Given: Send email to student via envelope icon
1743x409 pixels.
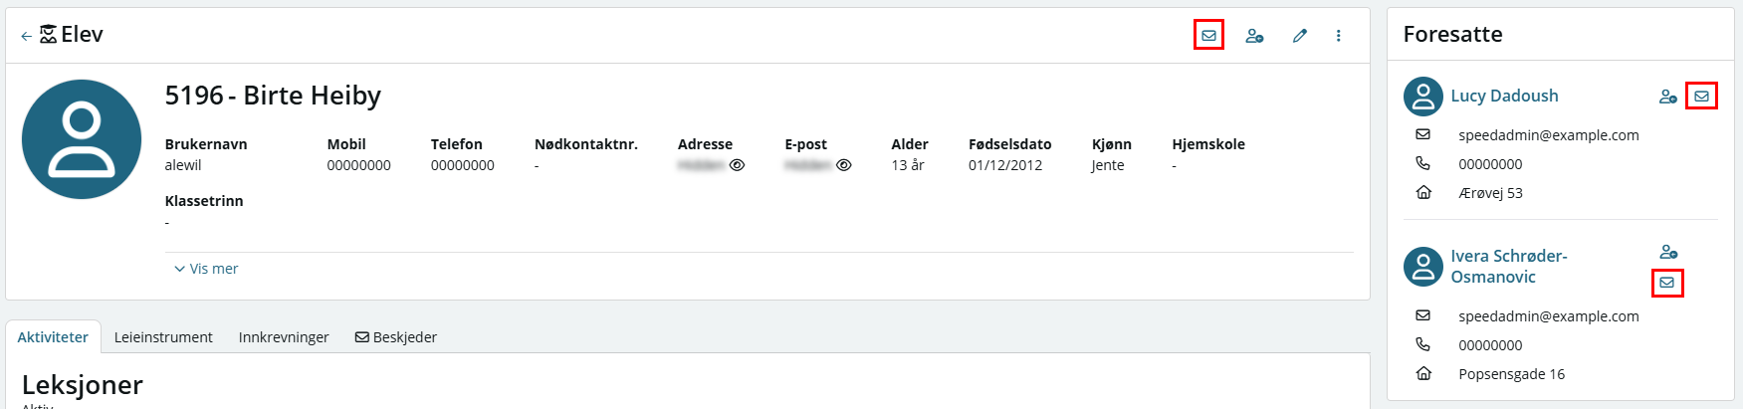Looking at the screenshot, I should click(1208, 35).
